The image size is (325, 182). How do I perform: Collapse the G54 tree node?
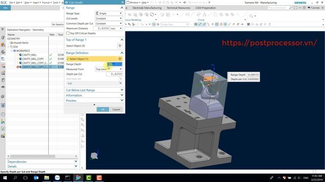[9, 47]
